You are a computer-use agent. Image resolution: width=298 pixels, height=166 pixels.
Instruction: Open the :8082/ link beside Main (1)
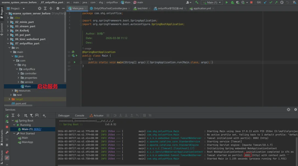38,129
